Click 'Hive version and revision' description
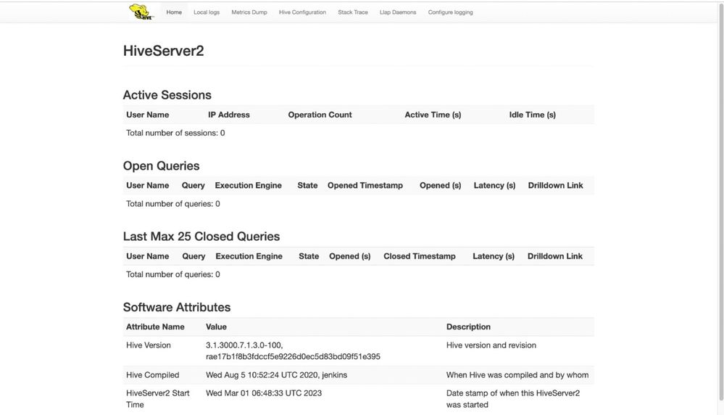The width and height of the screenshot is (724, 415). tap(491, 345)
